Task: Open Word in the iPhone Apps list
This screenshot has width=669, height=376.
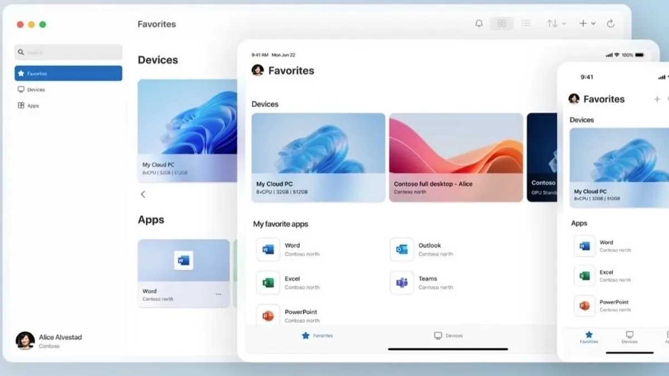Action: click(x=585, y=246)
